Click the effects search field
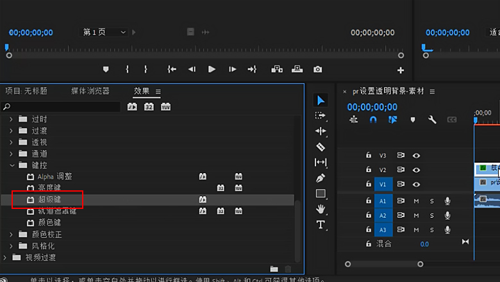This screenshot has height=282, width=500. pos(61,107)
